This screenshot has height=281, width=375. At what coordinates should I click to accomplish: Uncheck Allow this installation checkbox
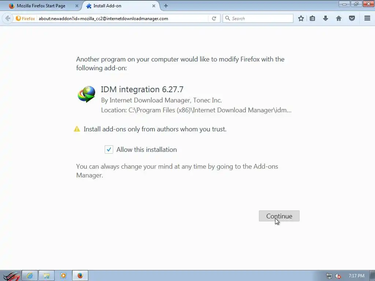tap(109, 150)
